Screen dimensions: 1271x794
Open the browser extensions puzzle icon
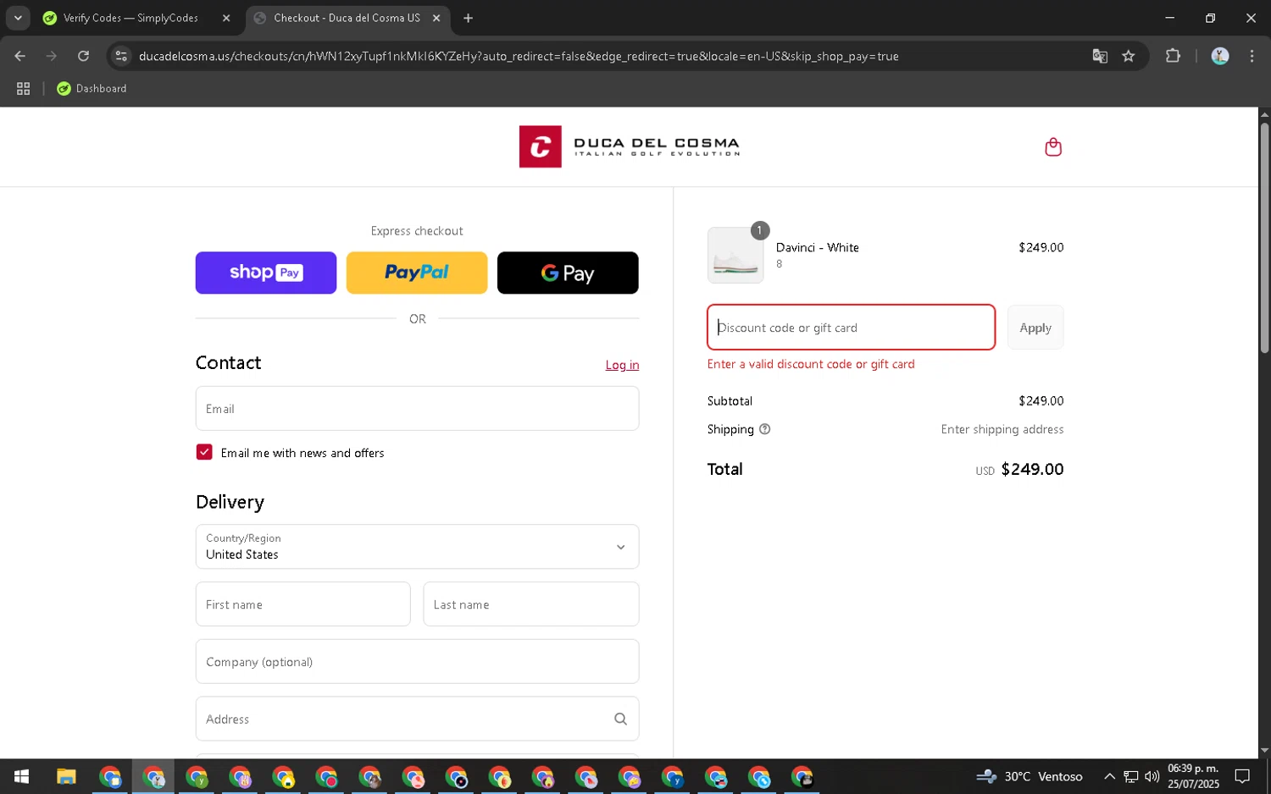coord(1173,56)
